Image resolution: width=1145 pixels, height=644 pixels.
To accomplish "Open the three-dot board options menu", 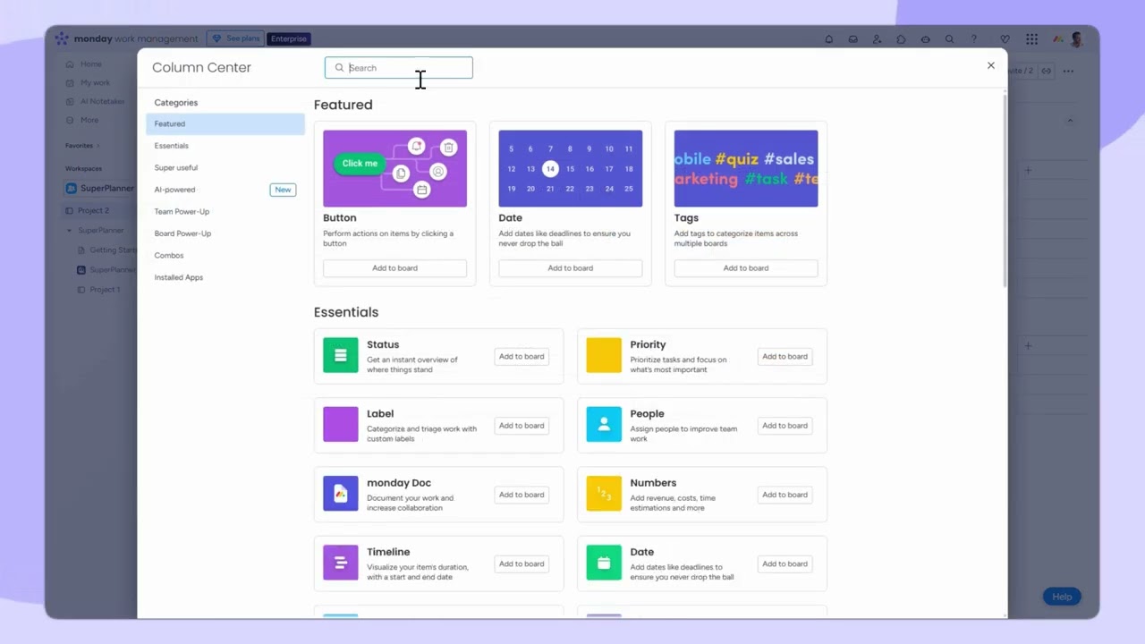I will pos(1068,71).
